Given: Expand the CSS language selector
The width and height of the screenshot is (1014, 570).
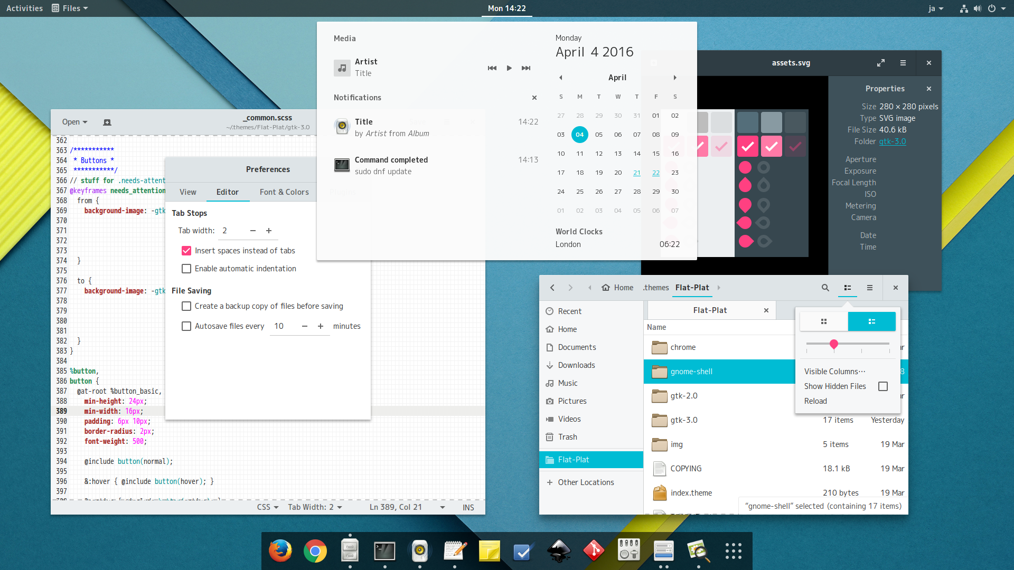Looking at the screenshot, I should click(x=268, y=507).
